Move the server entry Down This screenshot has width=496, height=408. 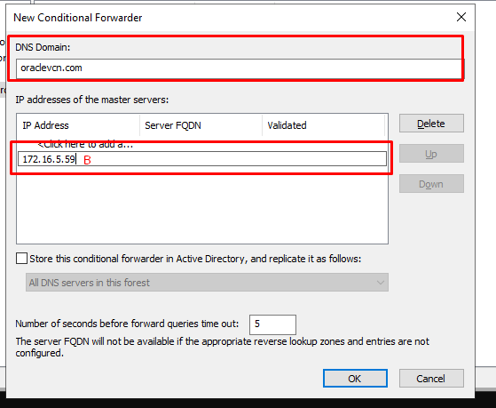point(431,184)
